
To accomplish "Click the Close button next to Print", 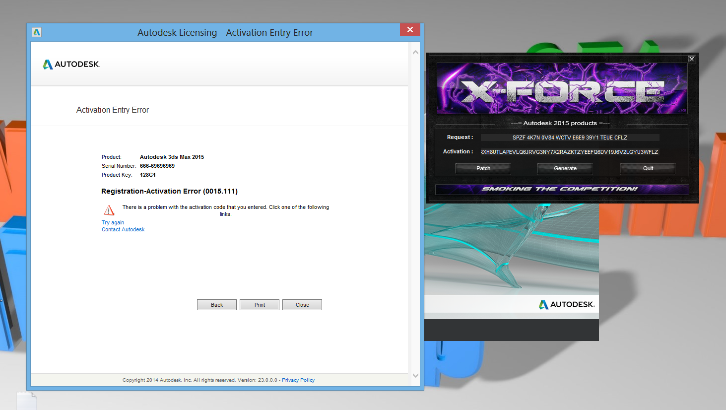I will (x=302, y=305).
